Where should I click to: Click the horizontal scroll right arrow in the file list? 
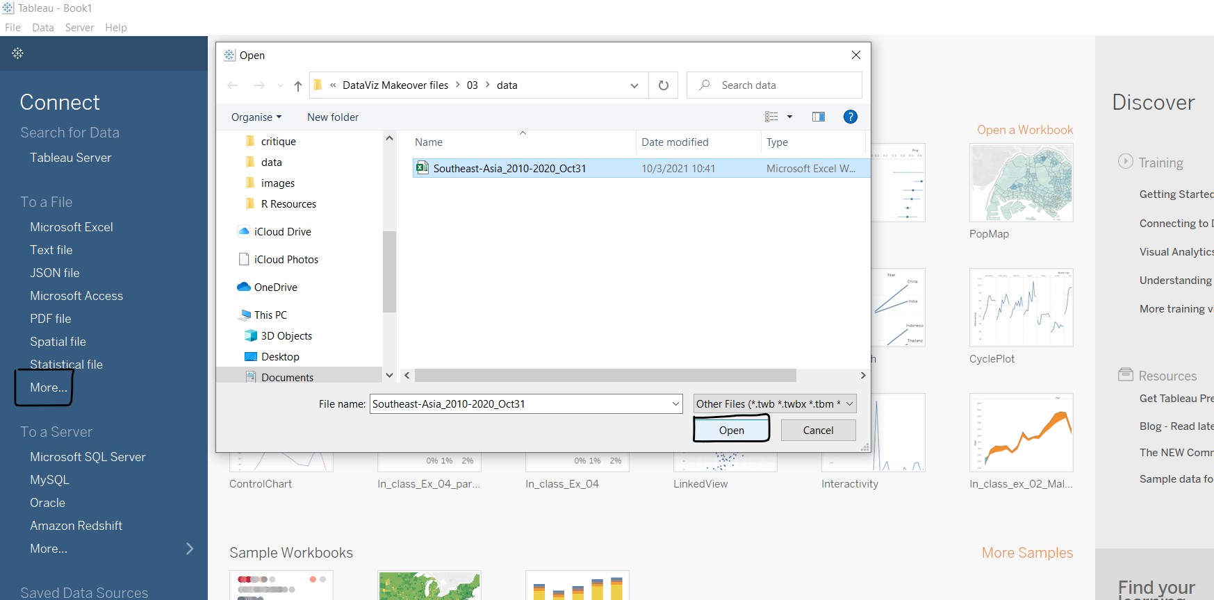863,375
